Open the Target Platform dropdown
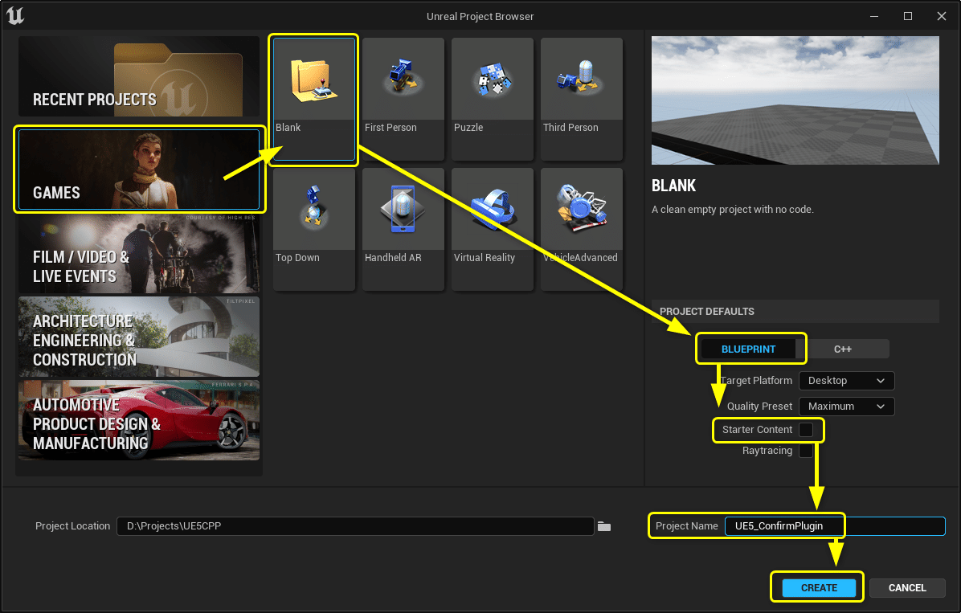Screen dimensions: 961x613 point(846,381)
